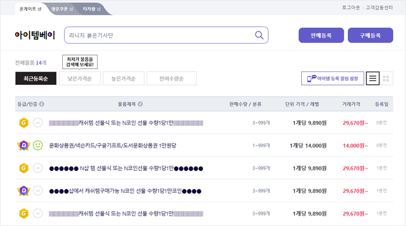Click the 판매등록 button

point(321,35)
